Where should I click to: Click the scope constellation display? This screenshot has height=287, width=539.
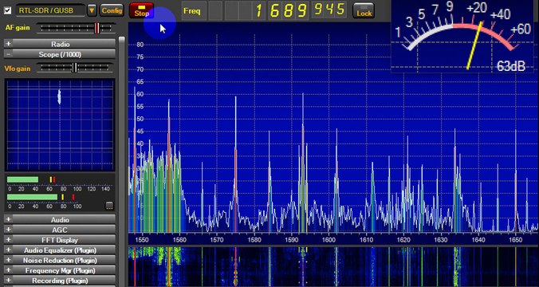pos(60,125)
